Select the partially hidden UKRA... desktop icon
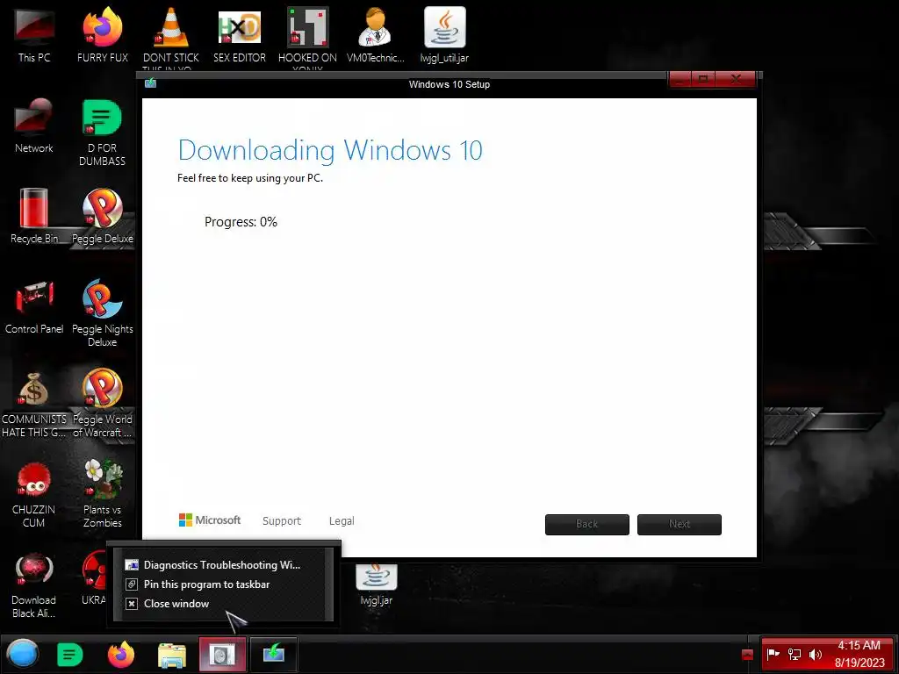 click(x=95, y=579)
